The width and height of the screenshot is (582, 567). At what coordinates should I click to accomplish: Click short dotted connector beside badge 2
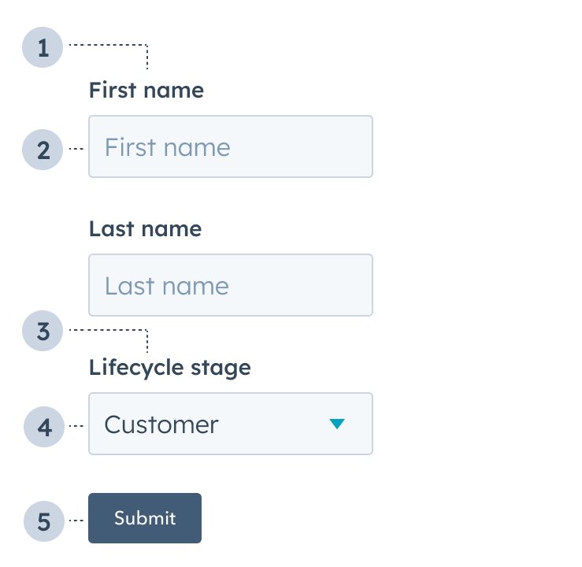[x=76, y=148]
